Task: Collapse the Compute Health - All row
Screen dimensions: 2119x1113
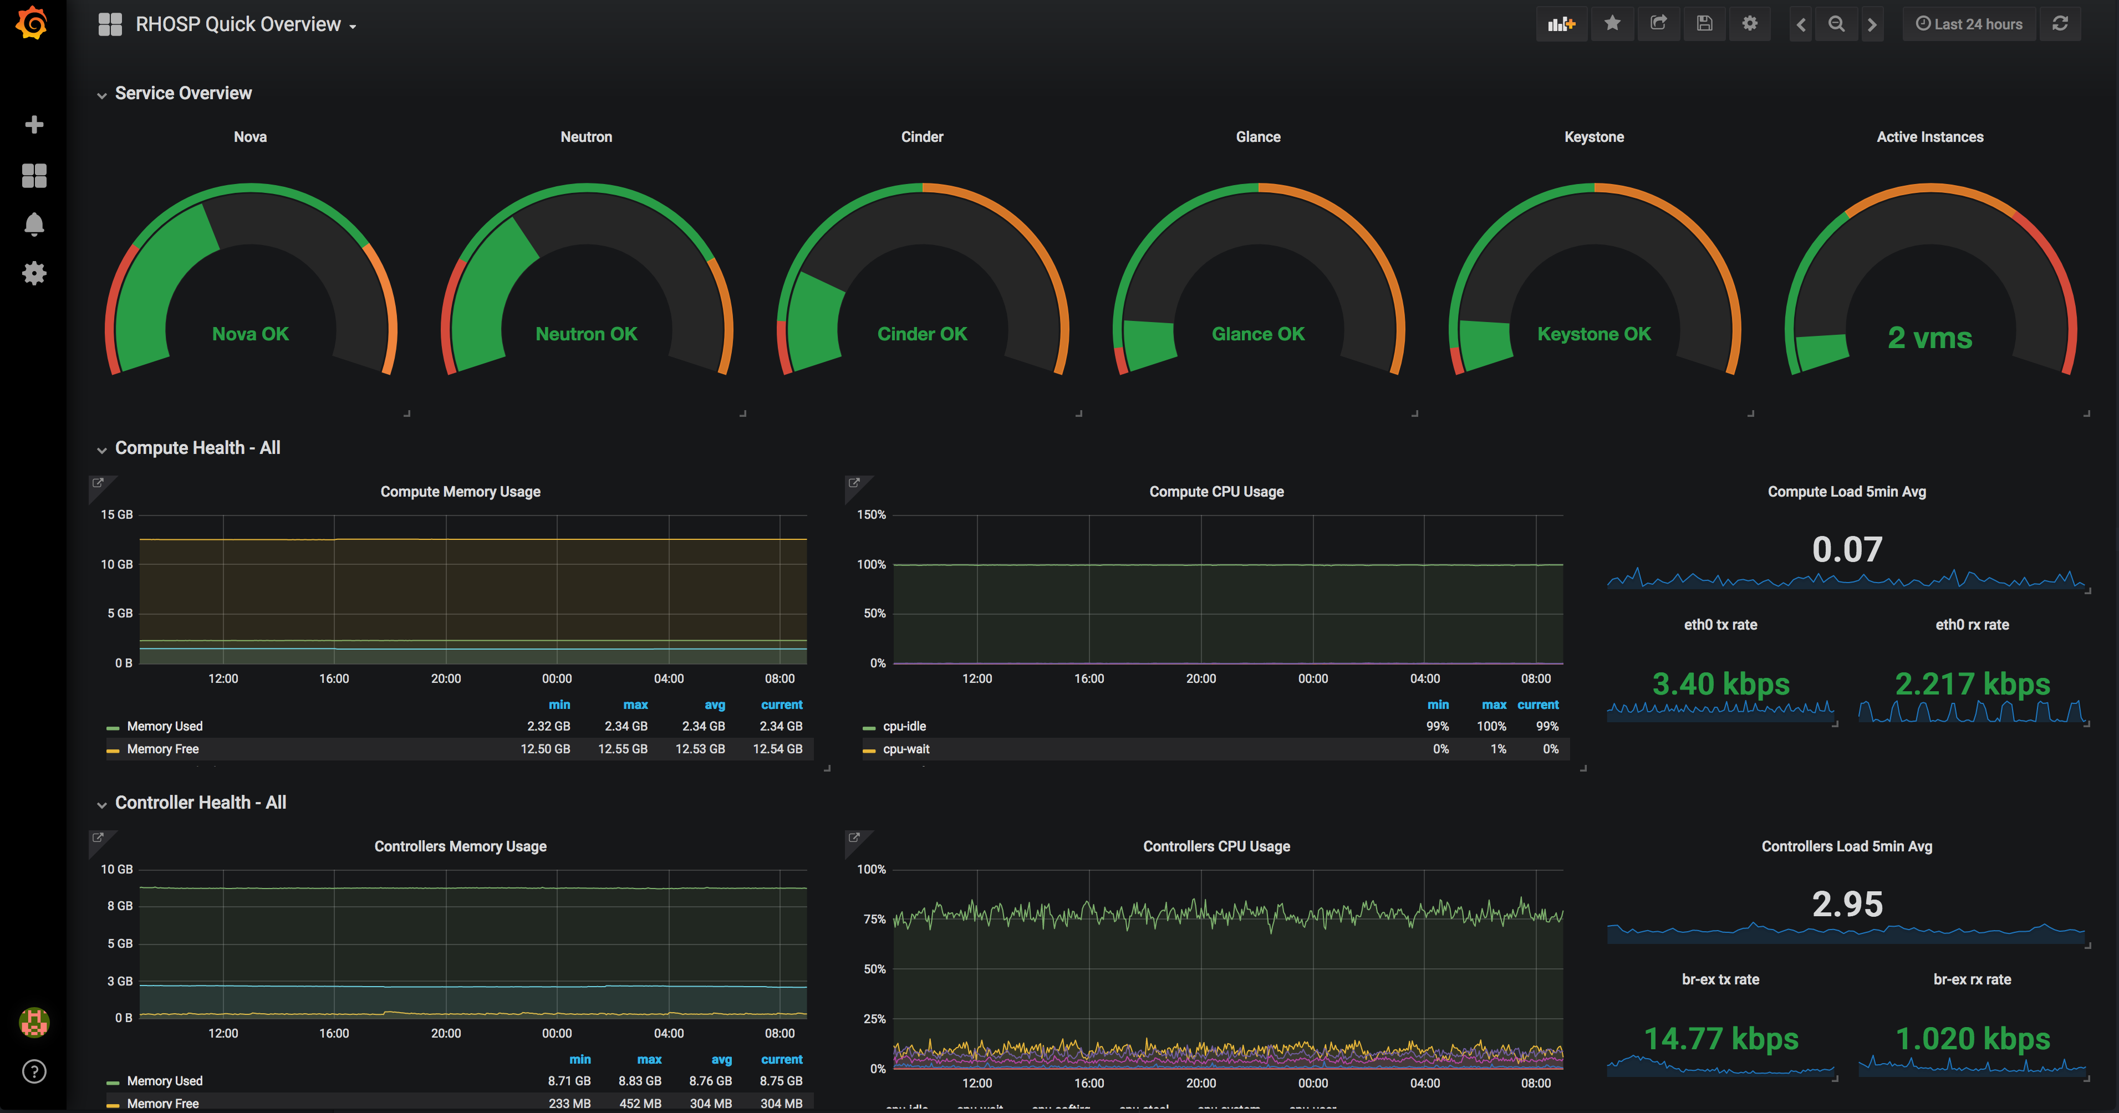Action: tap(197, 447)
